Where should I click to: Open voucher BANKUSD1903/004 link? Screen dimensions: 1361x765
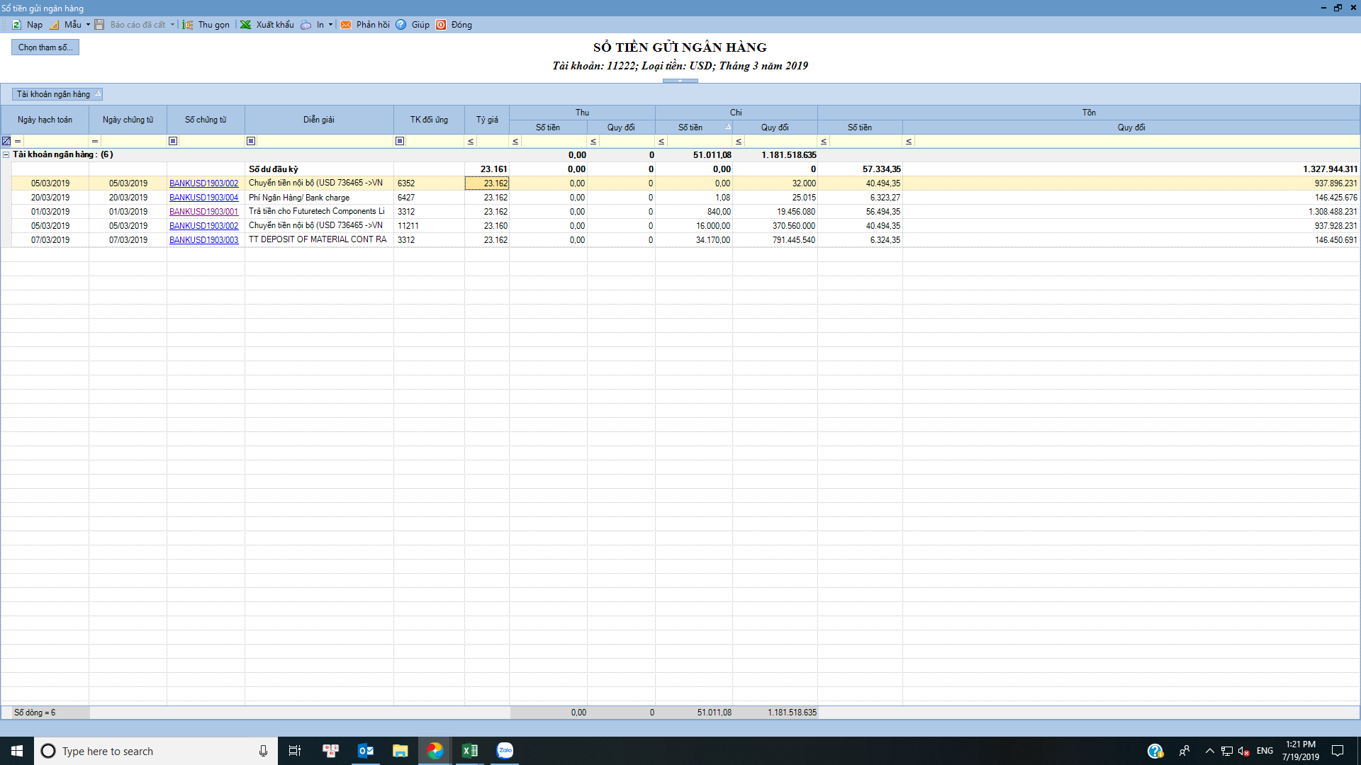[204, 198]
